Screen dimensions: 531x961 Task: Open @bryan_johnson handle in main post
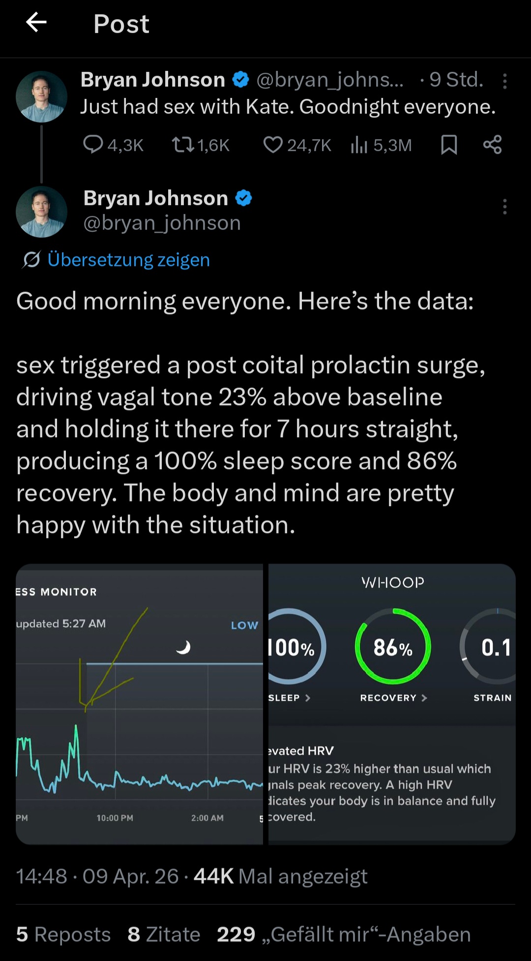[x=162, y=223]
